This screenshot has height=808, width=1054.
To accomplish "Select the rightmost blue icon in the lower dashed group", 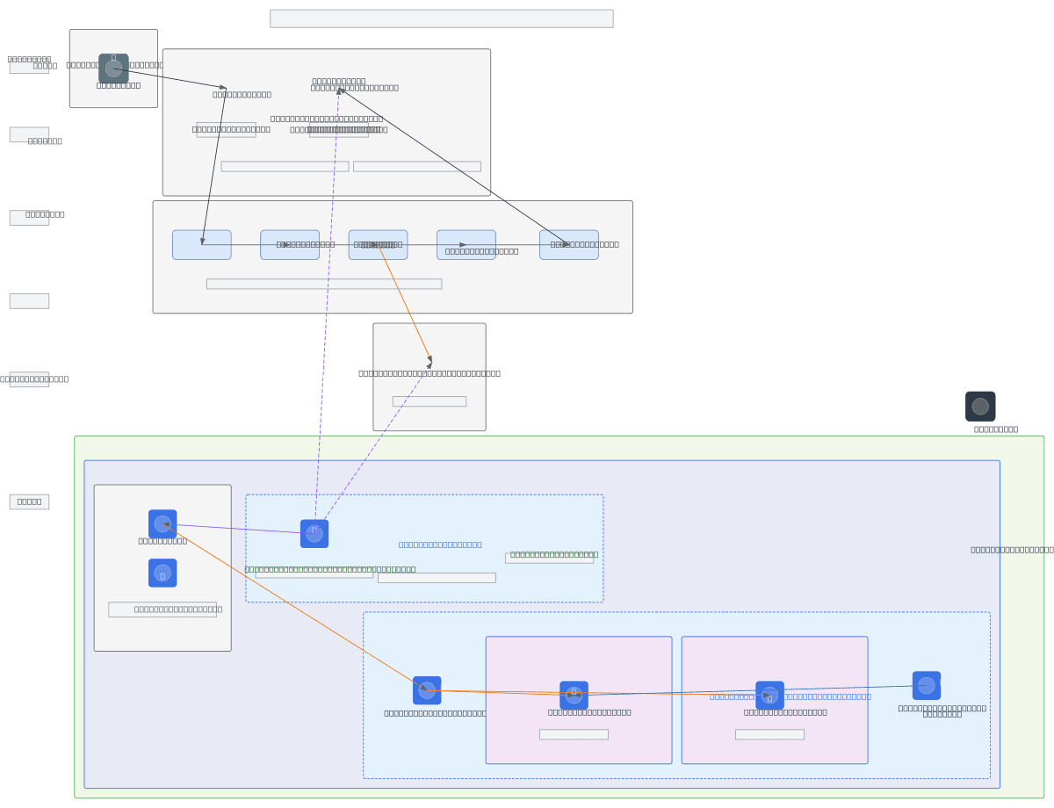I will pyautogui.click(x=927, y=686).
